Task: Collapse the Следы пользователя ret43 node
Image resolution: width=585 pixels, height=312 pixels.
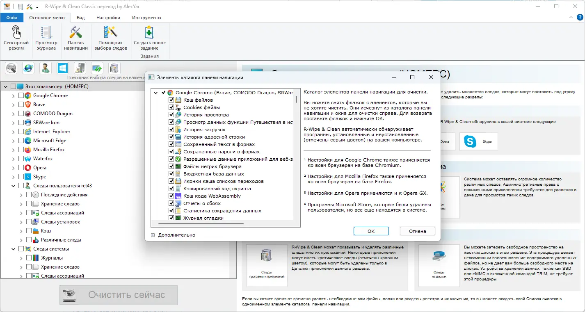Action: pyautogui.click(x=14, y=186)
